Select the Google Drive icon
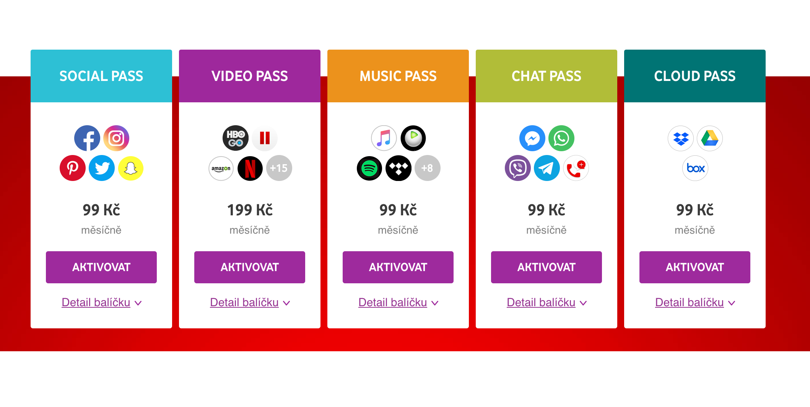 [709, 138]
